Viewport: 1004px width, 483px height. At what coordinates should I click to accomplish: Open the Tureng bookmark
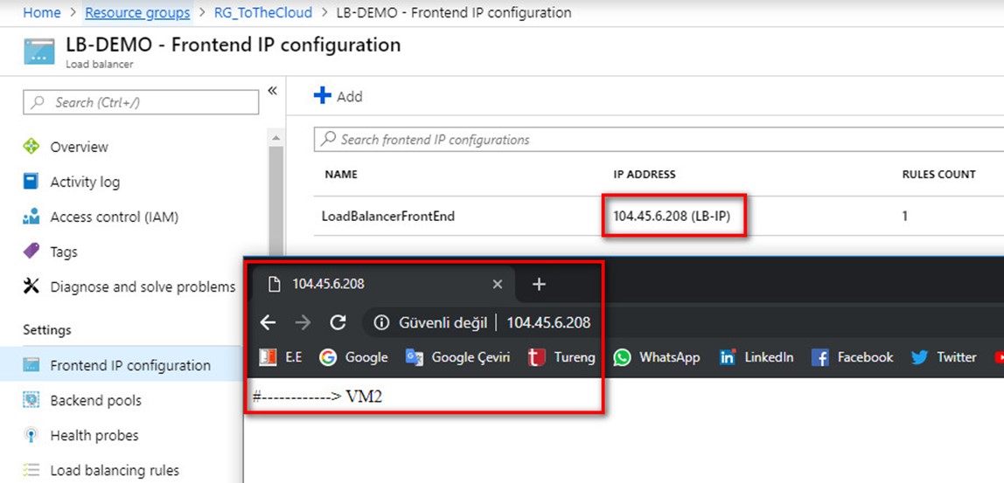pos(561,357)
